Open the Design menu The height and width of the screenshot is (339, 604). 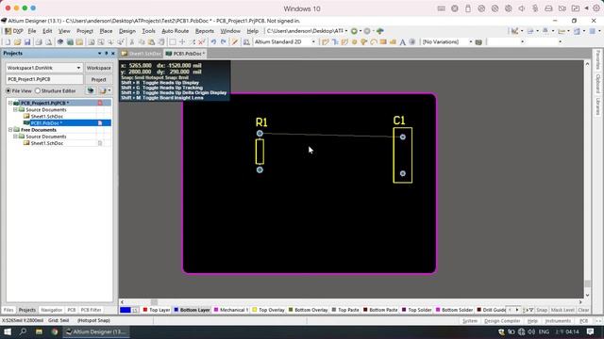127,31
